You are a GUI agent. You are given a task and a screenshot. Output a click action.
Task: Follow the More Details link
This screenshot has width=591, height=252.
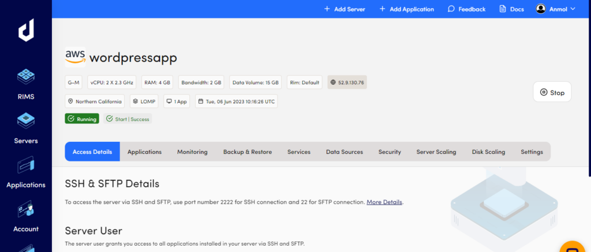pos(384,202)
